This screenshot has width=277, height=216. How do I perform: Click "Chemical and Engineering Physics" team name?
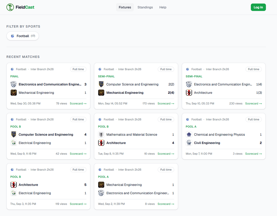tap(219, 135)
